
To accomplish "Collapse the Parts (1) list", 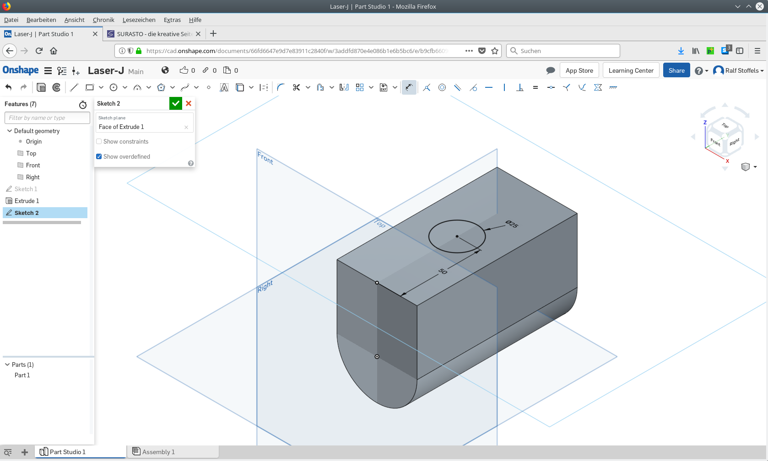I will point(7,365).
